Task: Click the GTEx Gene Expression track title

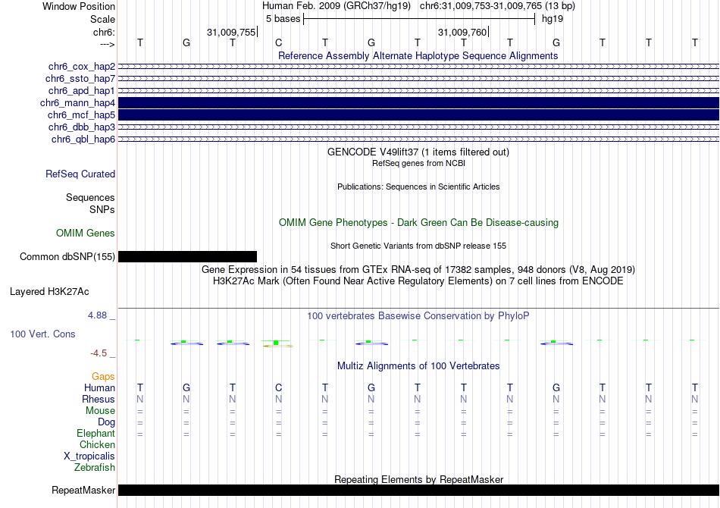Action: click(x=418, y=270)
